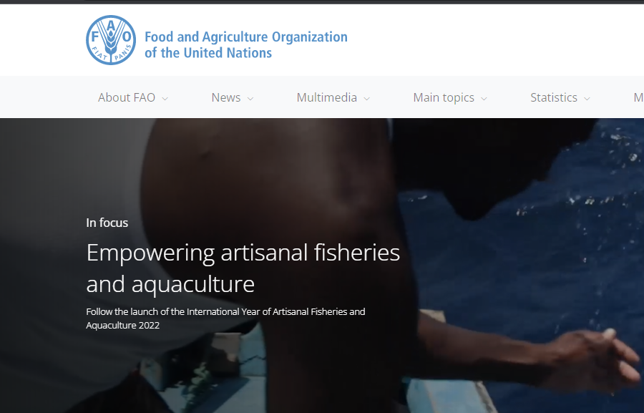Image resolution: width=644 pixels, height=413 pixels.
Task: Open the Main topics menu
Action: [x=444, y=97]
